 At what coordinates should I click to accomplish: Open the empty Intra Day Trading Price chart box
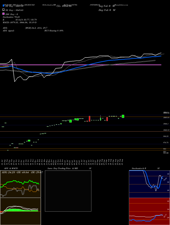coord(68,191)
